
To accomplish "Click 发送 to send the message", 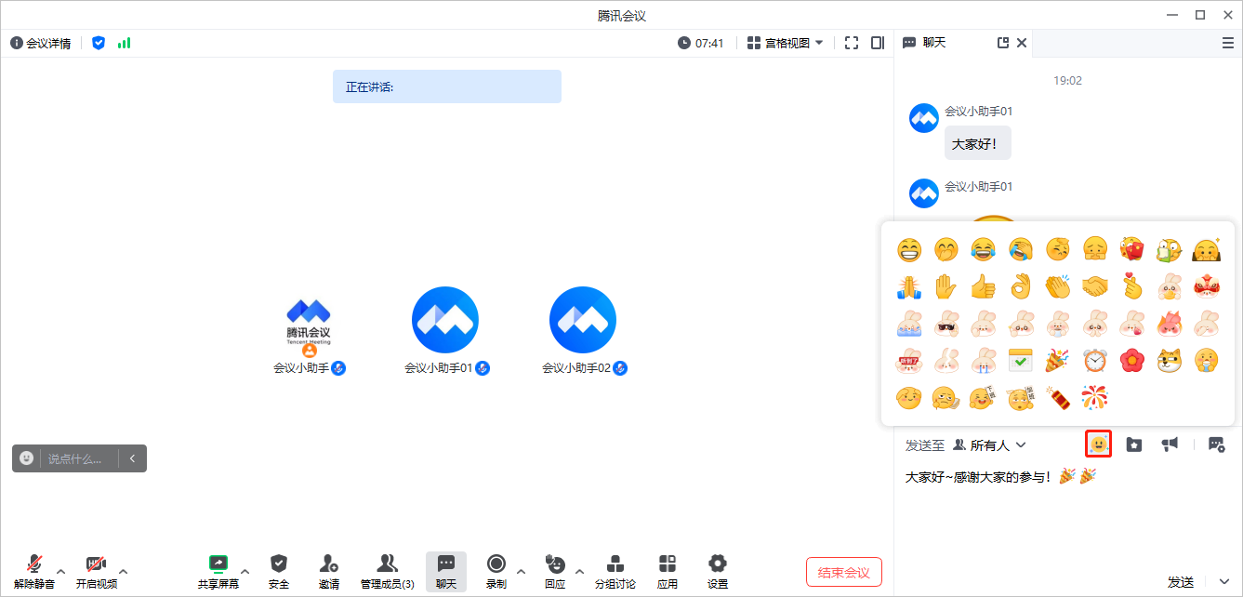I will (1181, 582).
